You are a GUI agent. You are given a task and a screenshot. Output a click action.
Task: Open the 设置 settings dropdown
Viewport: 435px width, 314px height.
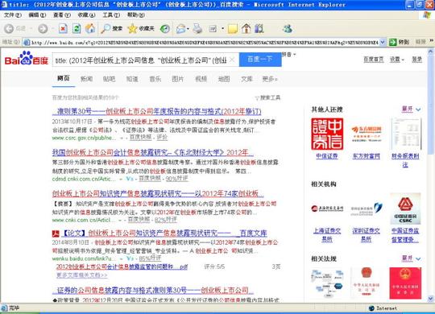point(397,60)
